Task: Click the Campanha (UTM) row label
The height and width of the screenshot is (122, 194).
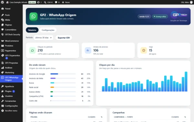Action: [x=36, y=96]
